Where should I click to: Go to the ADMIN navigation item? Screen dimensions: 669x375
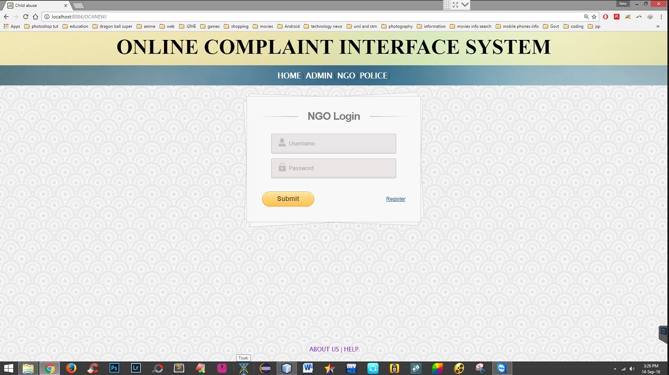(x=319, y=76)
